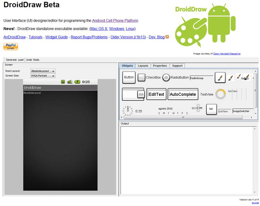Click the PayPal Donate button
The width and height of the screenshot is (260, 206).
[11, 46]
